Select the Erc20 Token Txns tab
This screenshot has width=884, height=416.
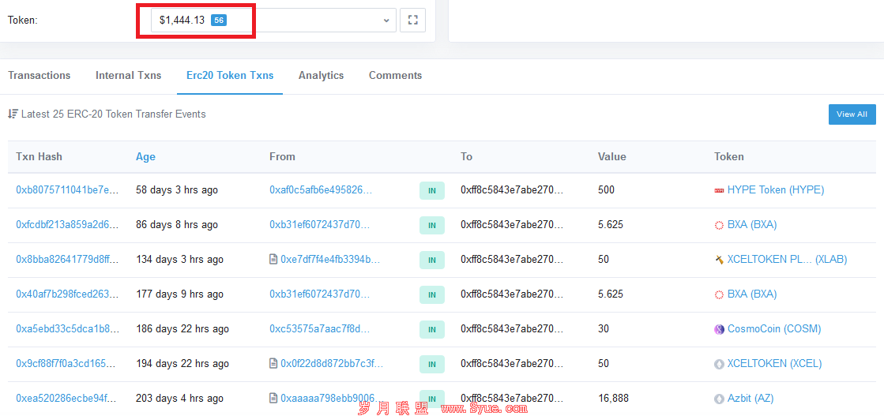[x=230, y=76]
